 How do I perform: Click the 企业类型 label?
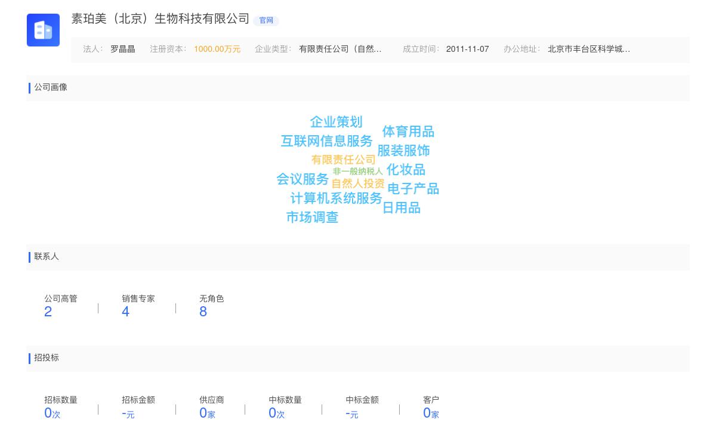click(x=273, y=49)
